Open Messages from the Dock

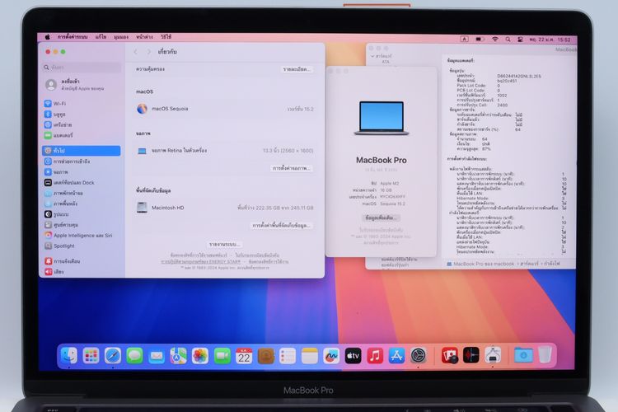(x=134, y=356)
